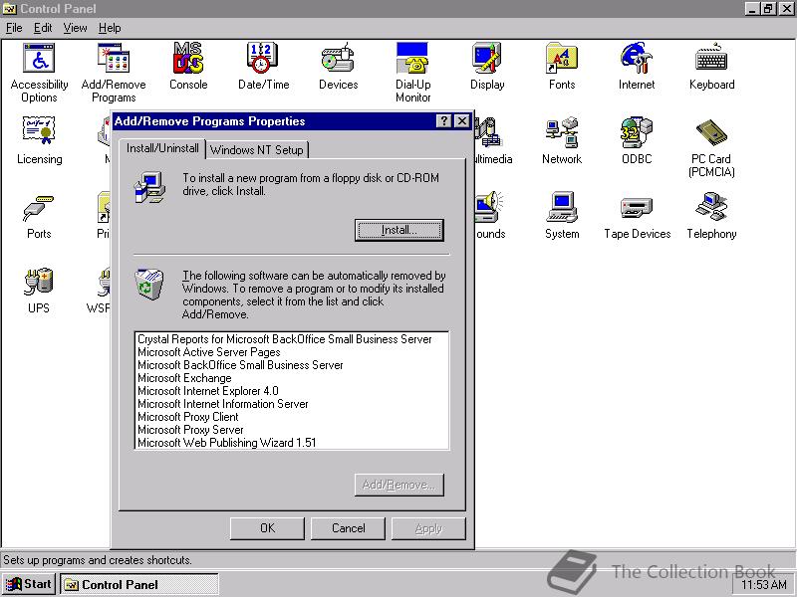
Task: Click the Control Panel taskbar button
Action: point(139,585)
